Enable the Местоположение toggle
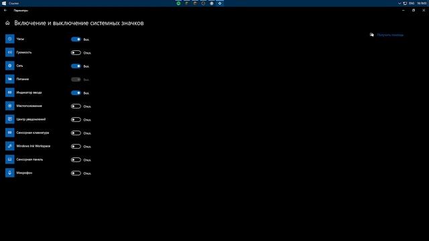 (76, 106)
